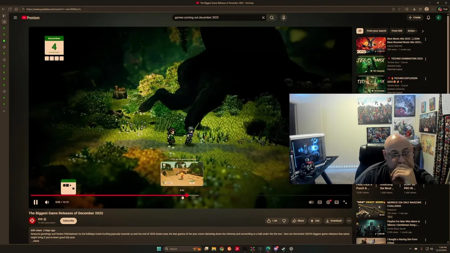
Task: Open options for Best Music Mix 2025
Action: tap(425, 39)
